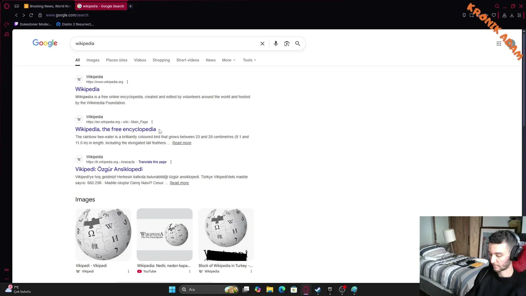Go back to the previous page
Image resolution: width=526 pixels, height=296 pixels.
pos(16,15)
